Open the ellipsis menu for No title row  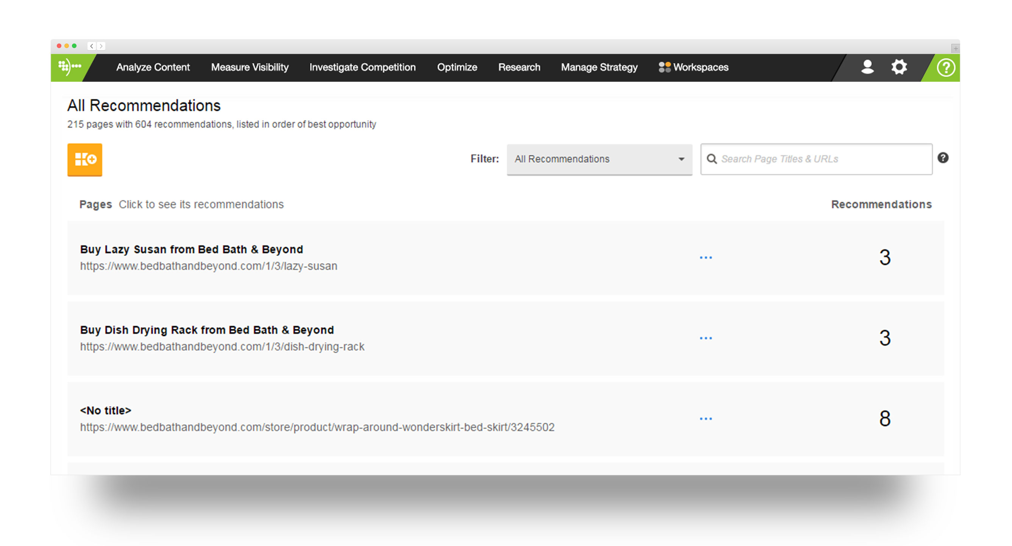(x=706, y=419)
